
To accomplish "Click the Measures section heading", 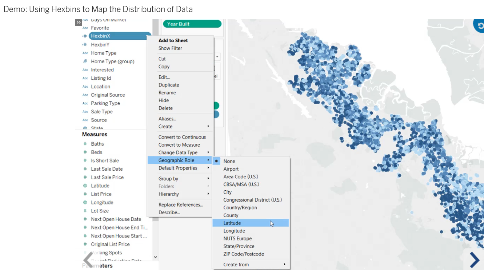I will pyautogui.click(x=95, y=134).
